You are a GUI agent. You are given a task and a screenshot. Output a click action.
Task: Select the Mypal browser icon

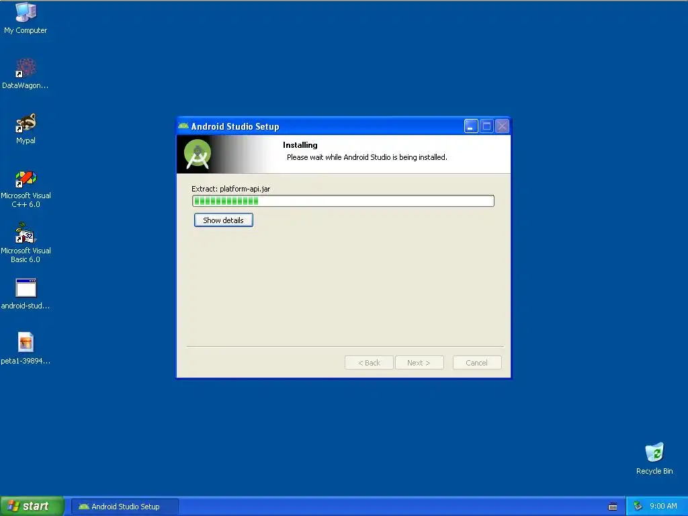(x=26, y=128)
